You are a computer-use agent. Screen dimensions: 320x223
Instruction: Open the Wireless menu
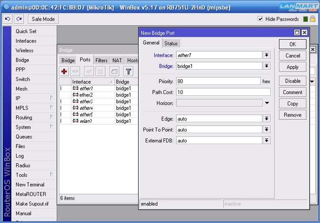(34, 51)
